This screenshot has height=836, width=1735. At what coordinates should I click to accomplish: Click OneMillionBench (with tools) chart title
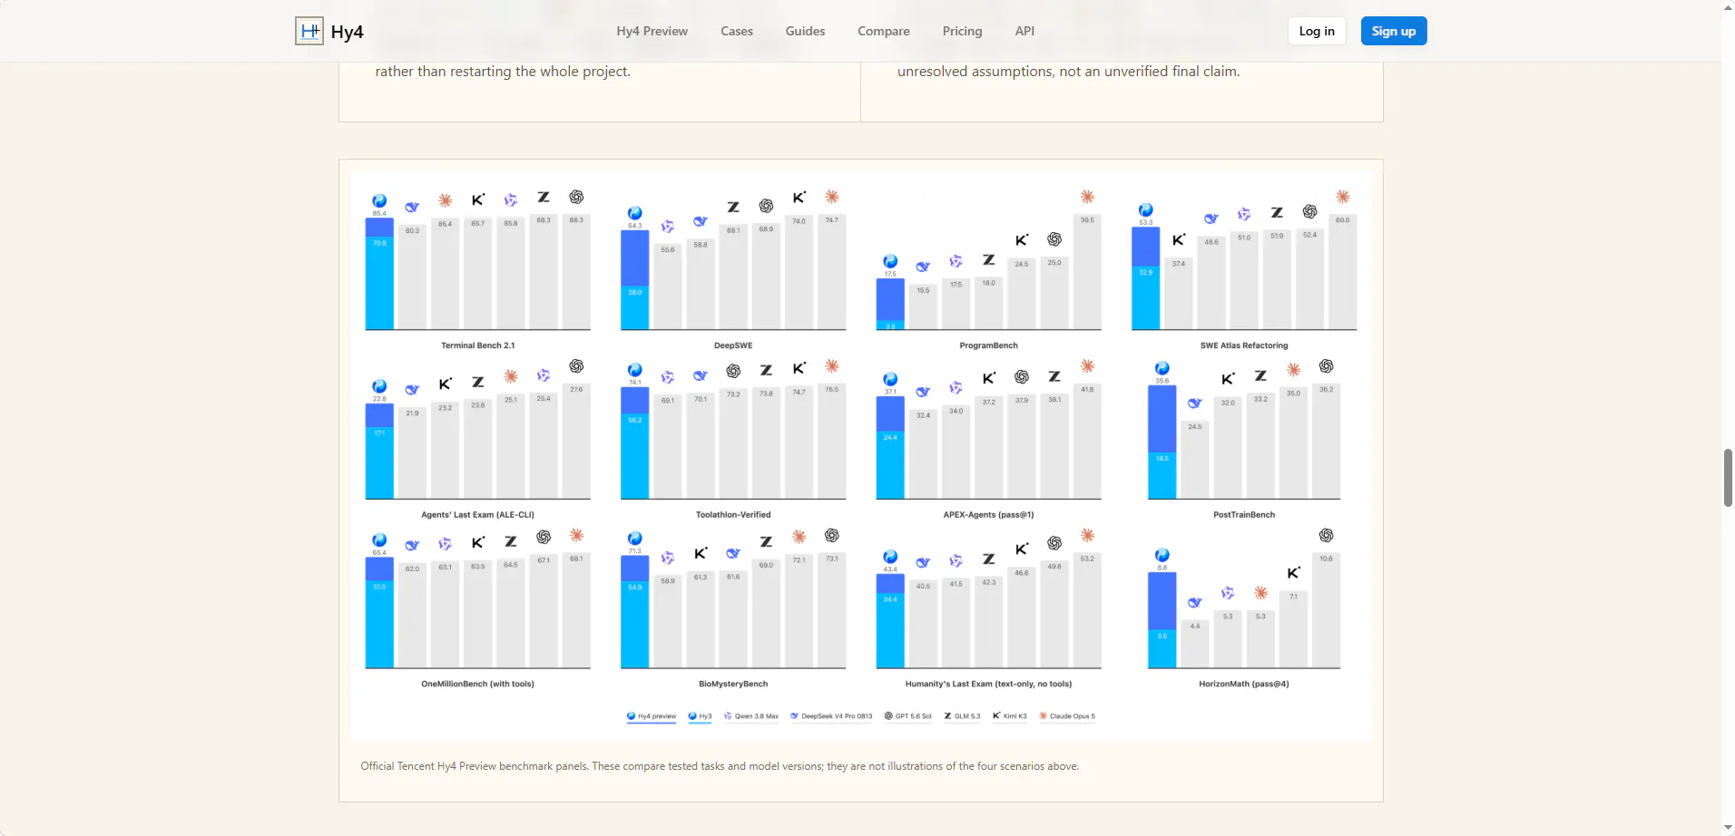pos(477,685)
